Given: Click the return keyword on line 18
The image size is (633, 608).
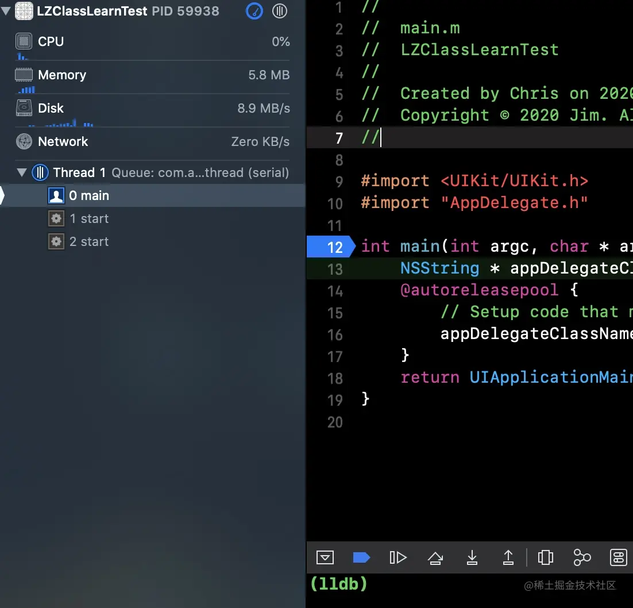Looking at the screenshot, I should pos(430,378).
